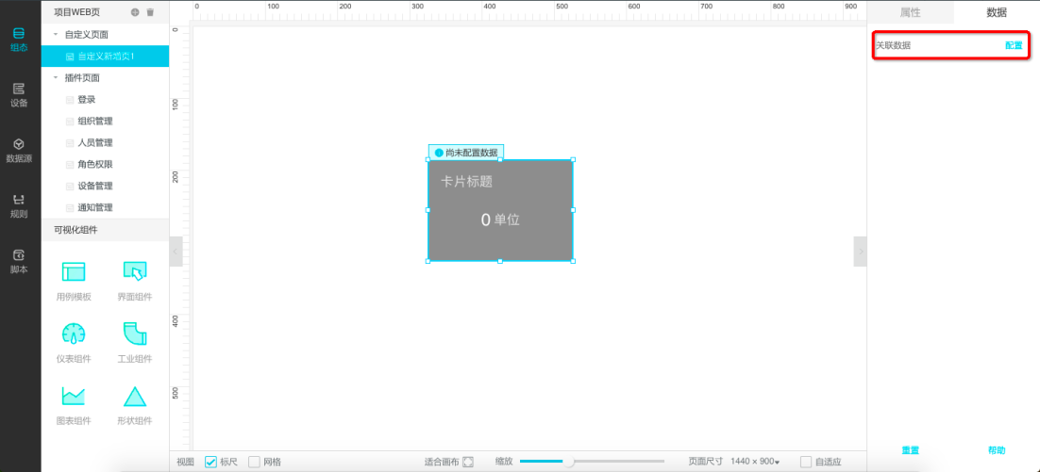Enable the 自适应 adaptive checkbox
The height and width of the screenshot is (472, 1040).
tap(806, 462)
